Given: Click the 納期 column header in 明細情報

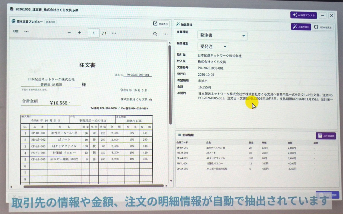Looking at the screenshot, I should click(316, 142).
